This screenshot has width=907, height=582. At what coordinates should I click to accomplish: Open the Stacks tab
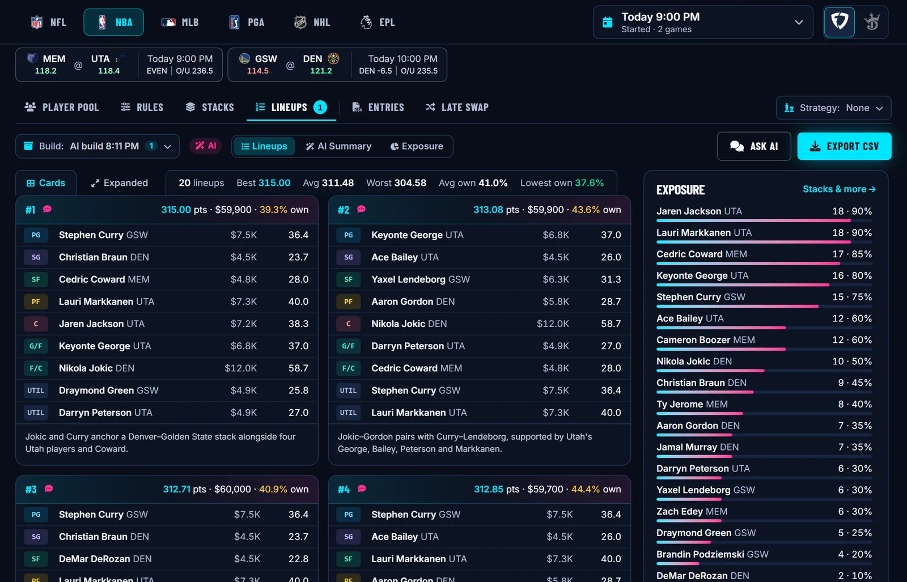[x=210, y=107]
